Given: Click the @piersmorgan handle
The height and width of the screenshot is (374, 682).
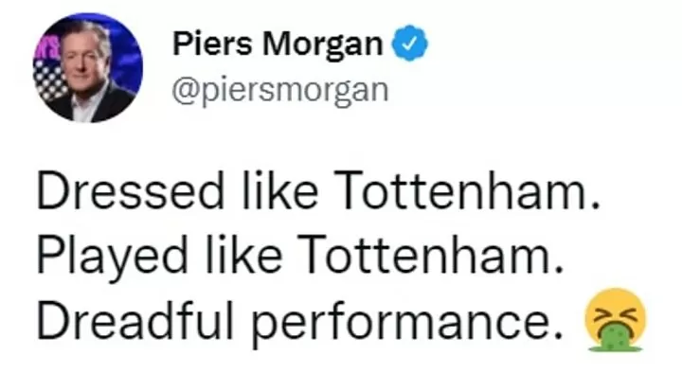Looking at the screenshot, I should (x=280, y=91).
